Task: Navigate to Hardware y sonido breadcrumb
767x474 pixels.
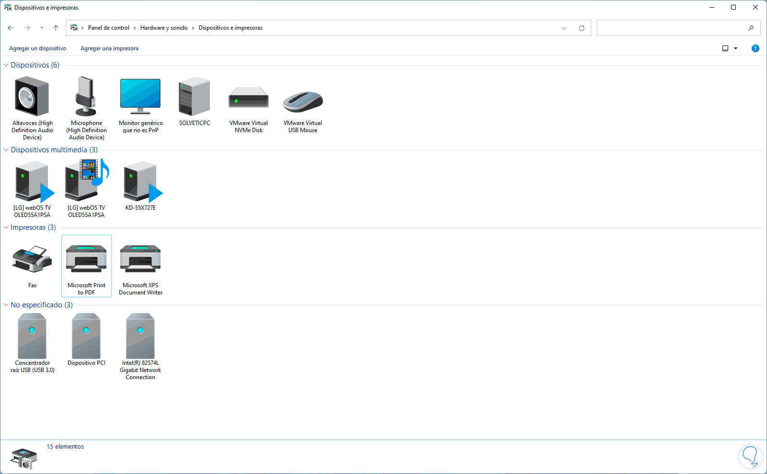Action: point(164,28)
